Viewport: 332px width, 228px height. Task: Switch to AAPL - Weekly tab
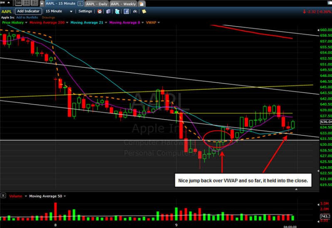[x=123, y=4]
